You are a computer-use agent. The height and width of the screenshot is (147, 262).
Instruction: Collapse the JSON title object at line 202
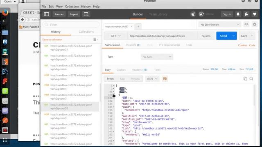tap(114, 131)
